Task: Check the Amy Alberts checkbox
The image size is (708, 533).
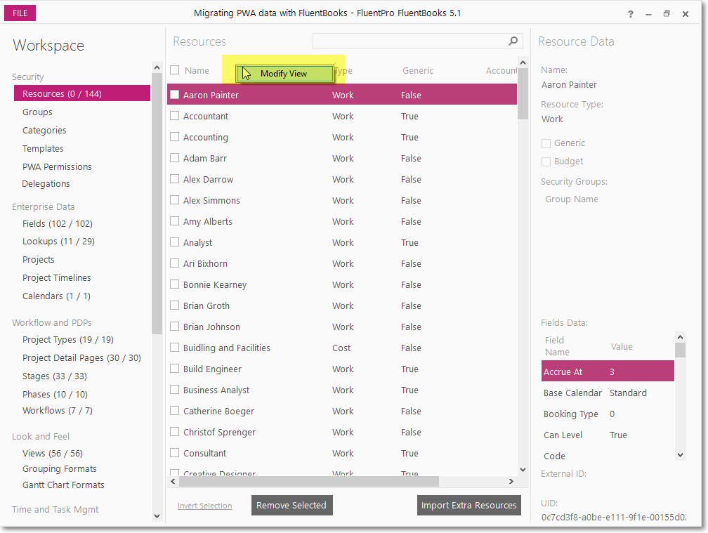Action: [175, 221]
